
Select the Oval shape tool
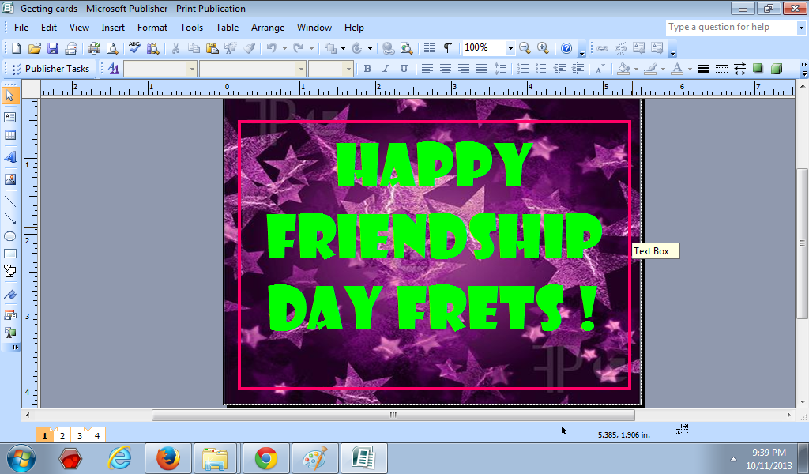coord(10,235)
